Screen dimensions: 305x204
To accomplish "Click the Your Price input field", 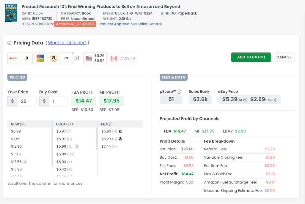I will click(26, 101).
